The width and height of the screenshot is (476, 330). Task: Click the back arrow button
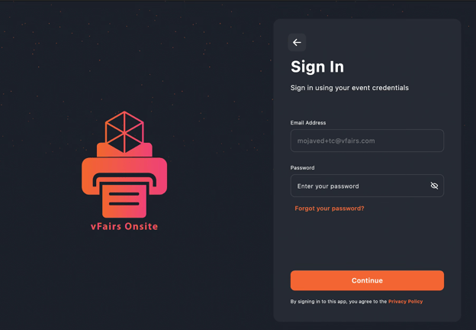[297, 43]
